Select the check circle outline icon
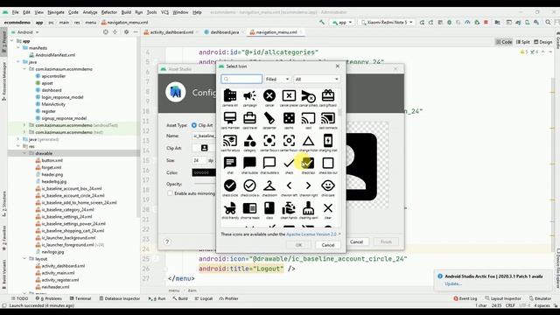Image resolution: width=560 pixels, height=315 pixels. (x=249, y=185)
